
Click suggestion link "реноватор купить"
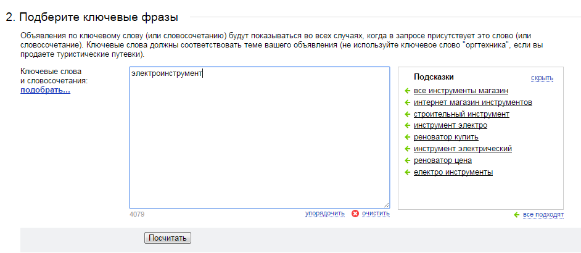pyautogui.click(x=446, y=137)
